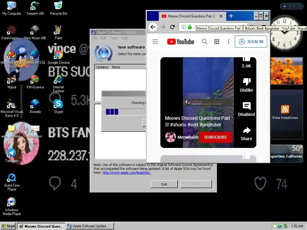
Task: Switch to Meows Discord Ques taskbar button
Action: 41,226
